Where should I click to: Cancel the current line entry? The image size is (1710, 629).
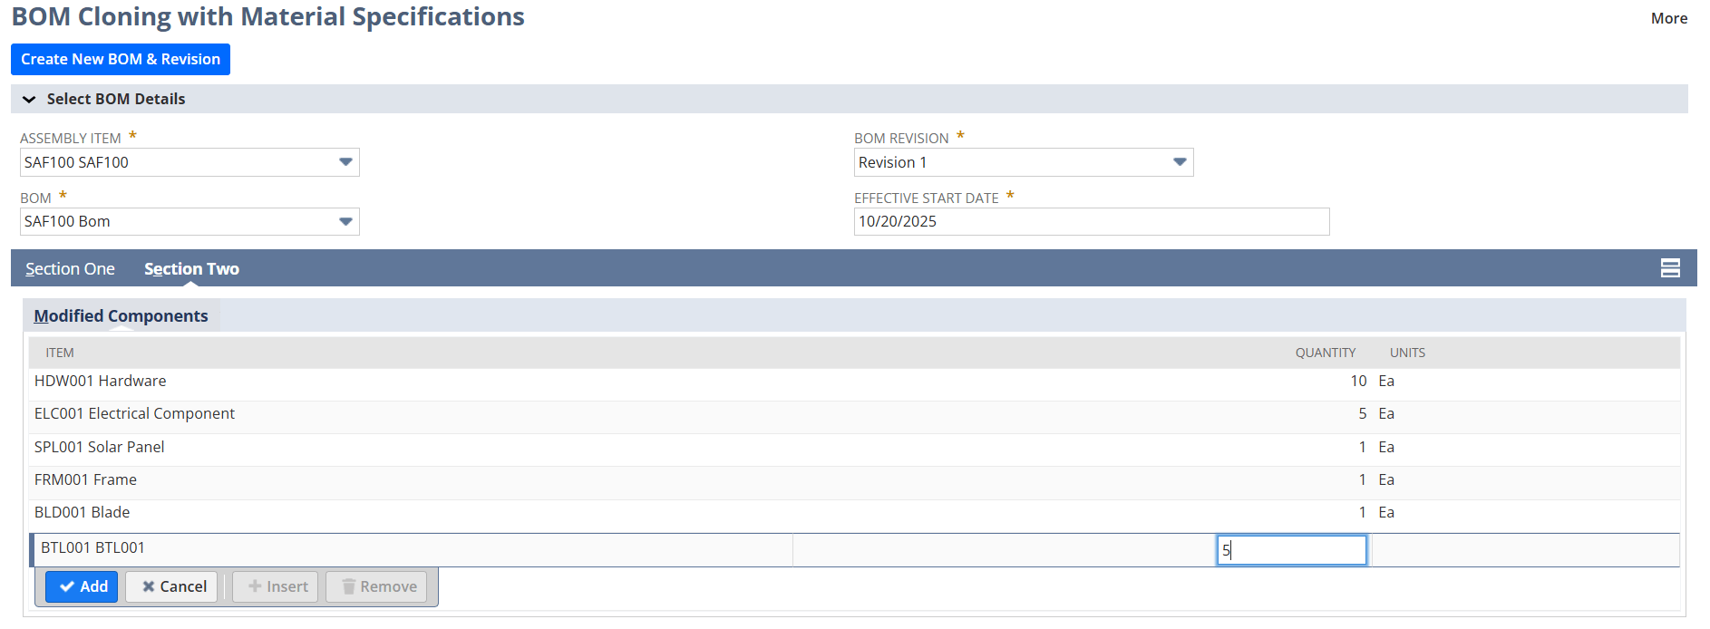171,586
